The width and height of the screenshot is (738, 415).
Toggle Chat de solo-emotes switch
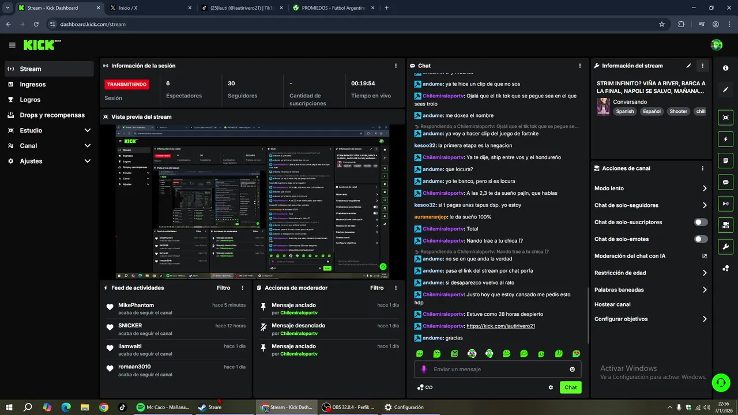pos(701,239)
